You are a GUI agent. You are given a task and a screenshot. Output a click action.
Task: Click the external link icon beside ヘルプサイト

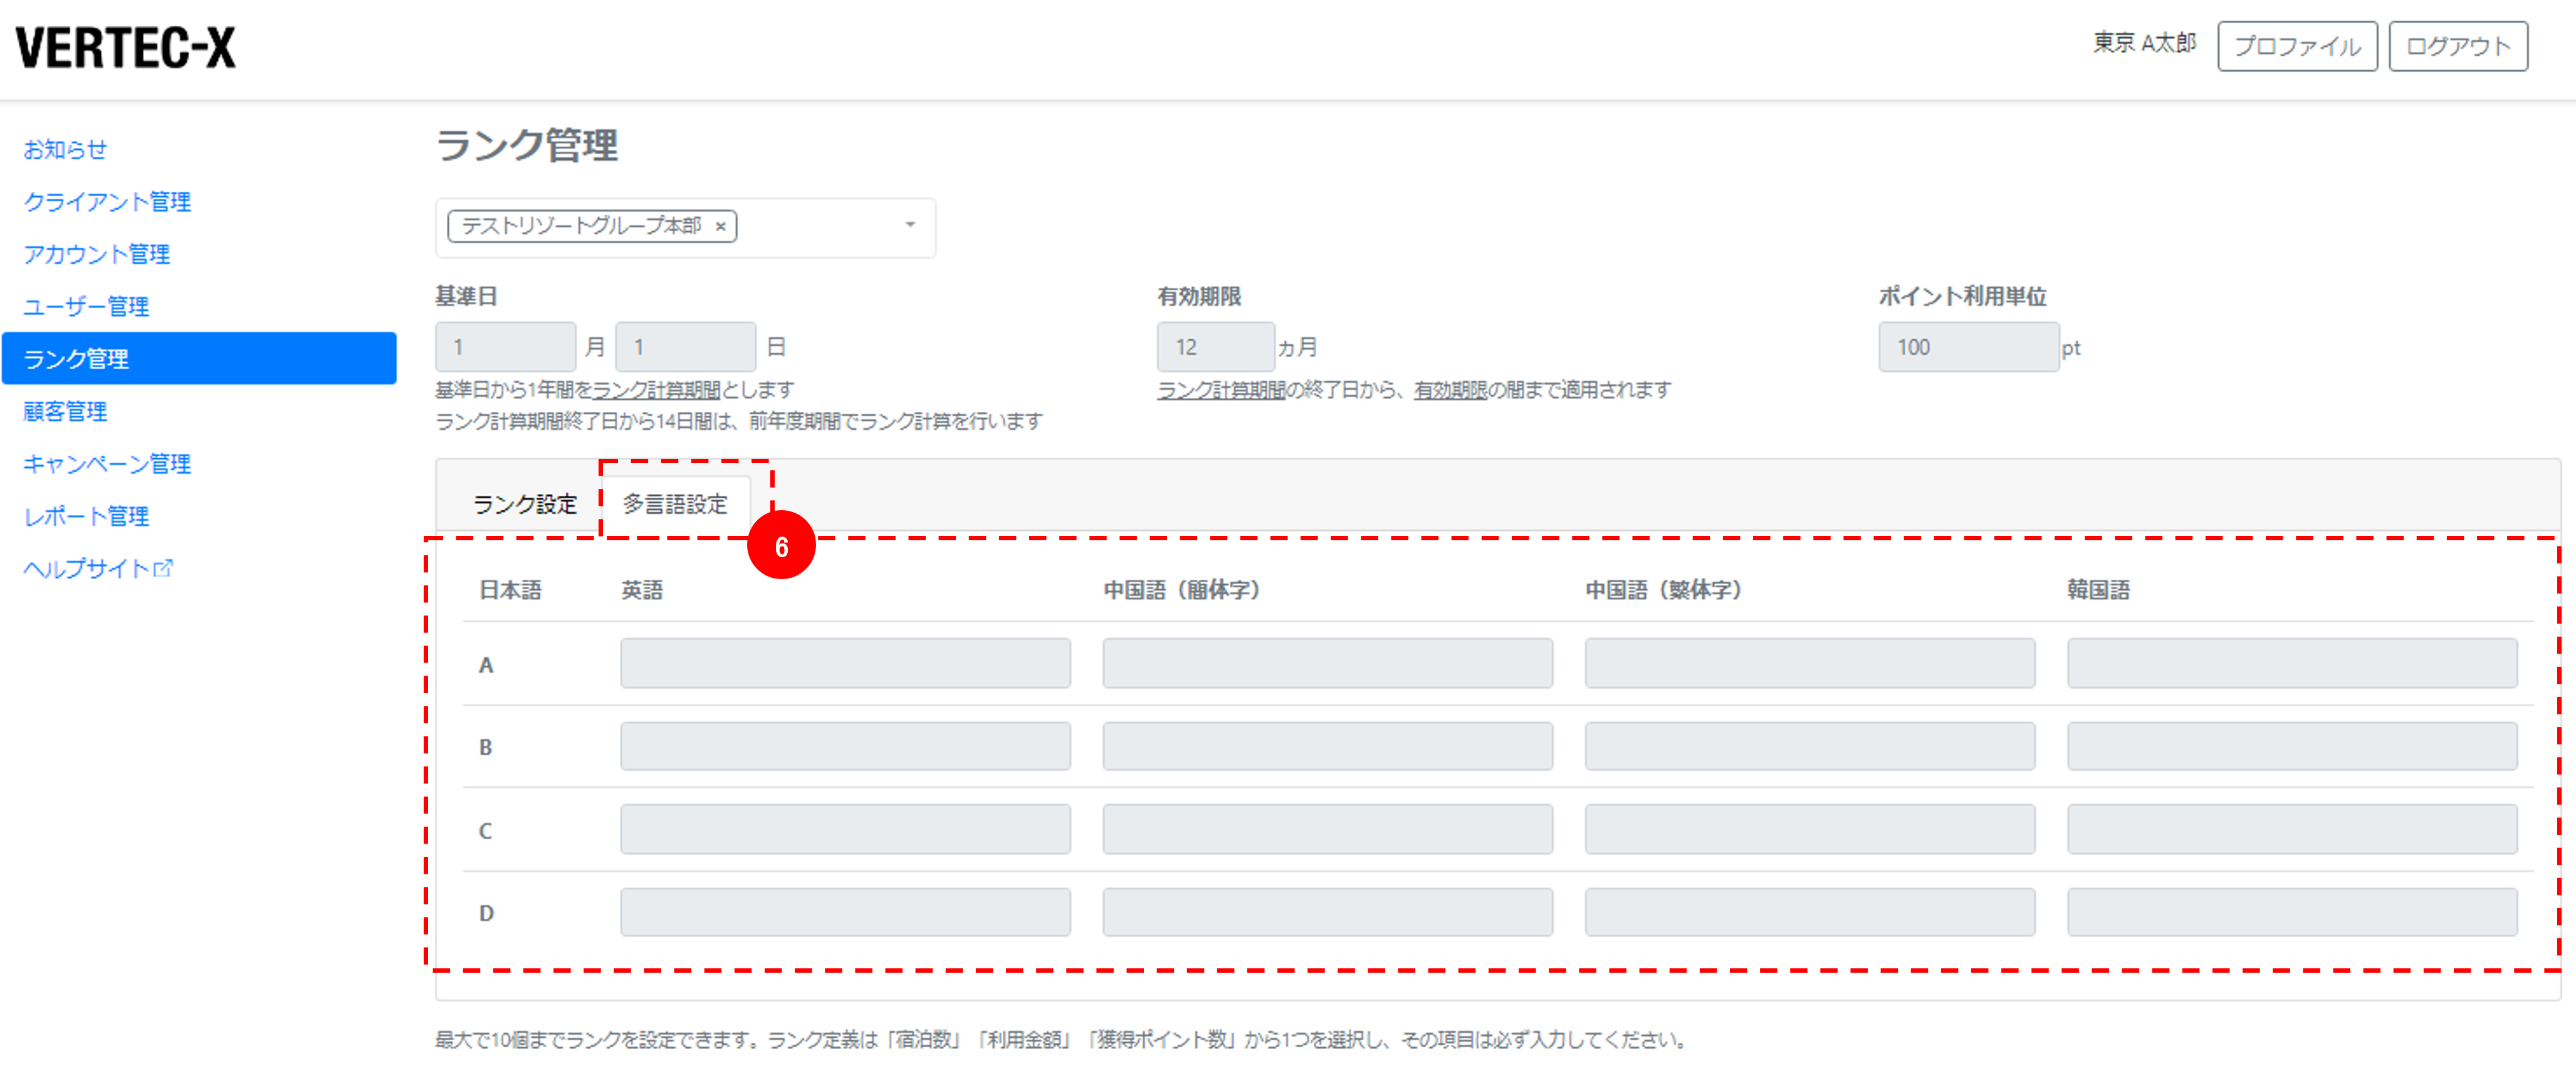pyautogui.click(x=163, y=568)
